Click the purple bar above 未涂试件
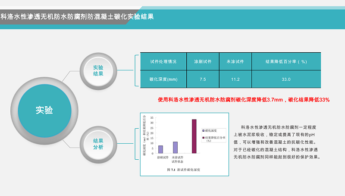This screenshot has width=345, height=196. (176, 147)
